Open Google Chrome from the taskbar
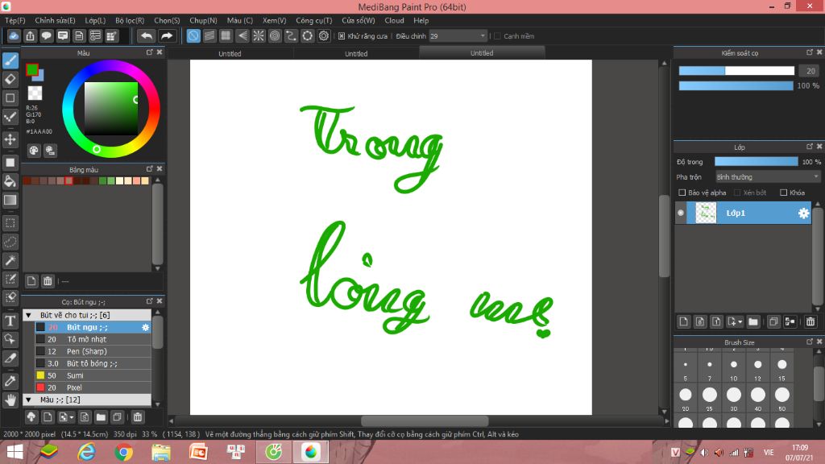The image size is (825, 464). [123, 452]
